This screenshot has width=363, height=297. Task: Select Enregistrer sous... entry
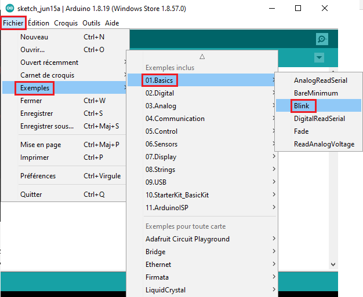64,126
